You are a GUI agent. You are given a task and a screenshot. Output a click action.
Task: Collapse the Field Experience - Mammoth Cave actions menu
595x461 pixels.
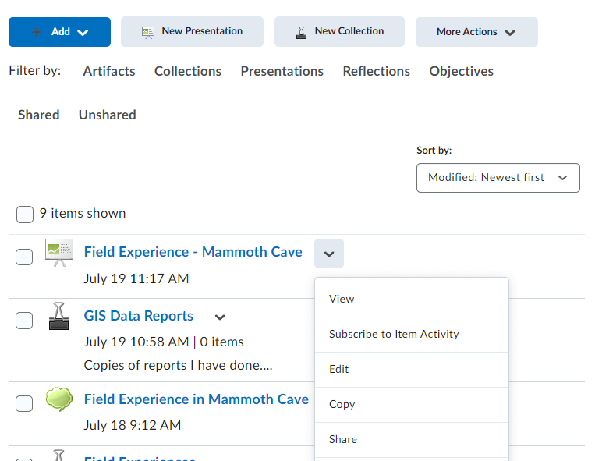click(329, 254)
